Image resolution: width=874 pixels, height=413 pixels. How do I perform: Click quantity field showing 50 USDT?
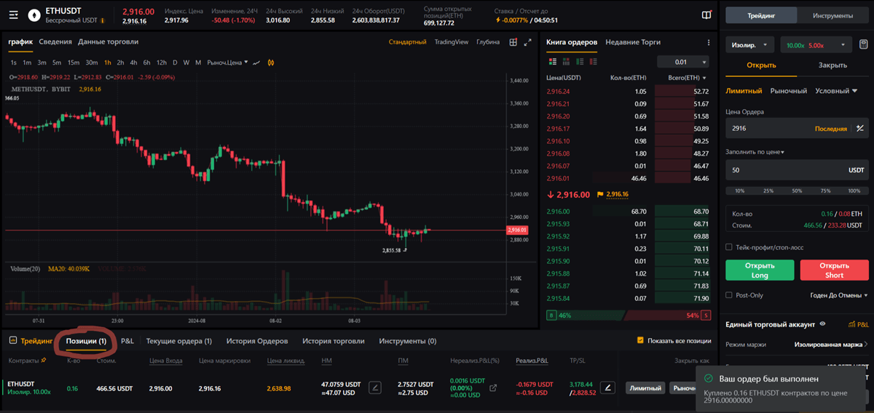(x=797, y=170)
